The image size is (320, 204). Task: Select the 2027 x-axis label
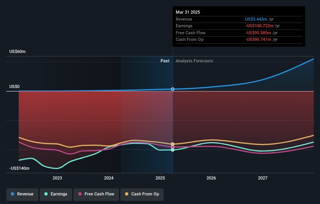click(x=263, y=178)
